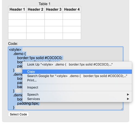
Task: Click Search Google for selected code
Action: click(77, 76)
